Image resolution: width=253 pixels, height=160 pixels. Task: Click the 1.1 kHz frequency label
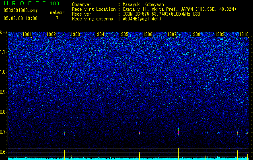[x=4, y=52]
